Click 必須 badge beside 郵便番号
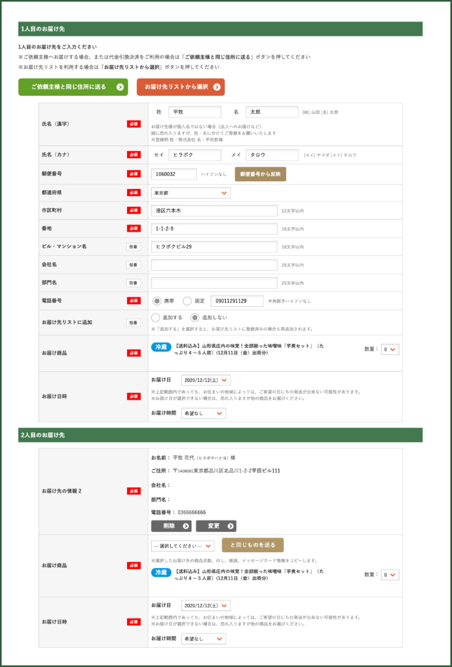 point(134,174)
